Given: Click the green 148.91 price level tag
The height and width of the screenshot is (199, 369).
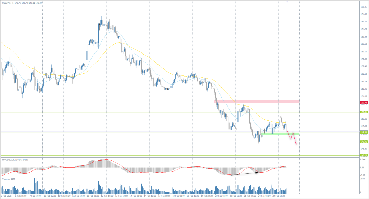Looking at the screenshot, I should (364, 142).
